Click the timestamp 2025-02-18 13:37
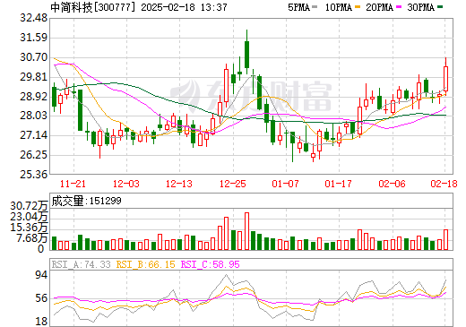 [184, 7]
